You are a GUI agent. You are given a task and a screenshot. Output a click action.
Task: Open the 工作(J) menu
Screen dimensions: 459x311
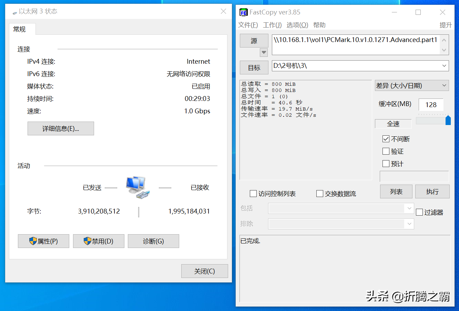(x=272, y=25)
